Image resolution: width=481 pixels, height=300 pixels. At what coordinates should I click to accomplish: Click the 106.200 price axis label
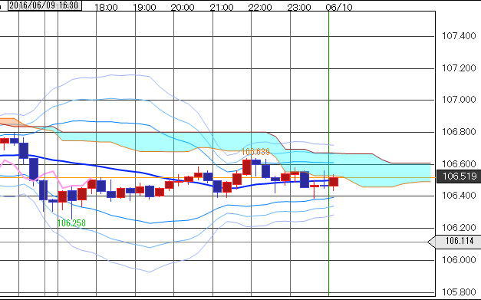click(459, 228)
